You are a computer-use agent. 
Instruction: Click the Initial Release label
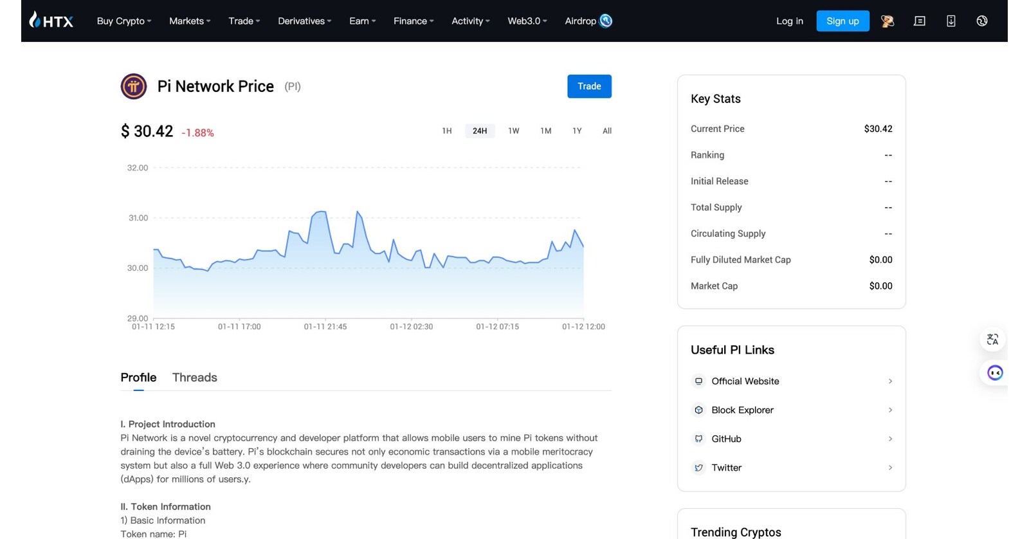pyautogui.click(x=720, y=181)
